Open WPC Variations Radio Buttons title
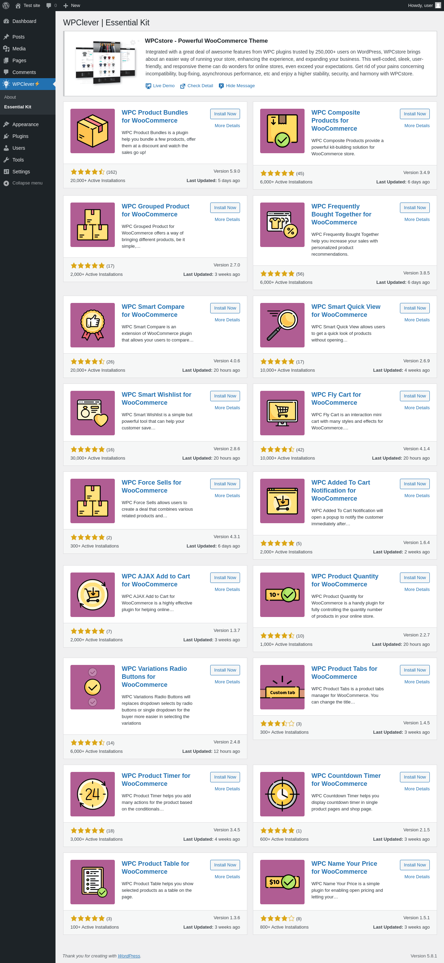Image resolution: width=444 pixels, height=963 pixels. tap(154, 676)
